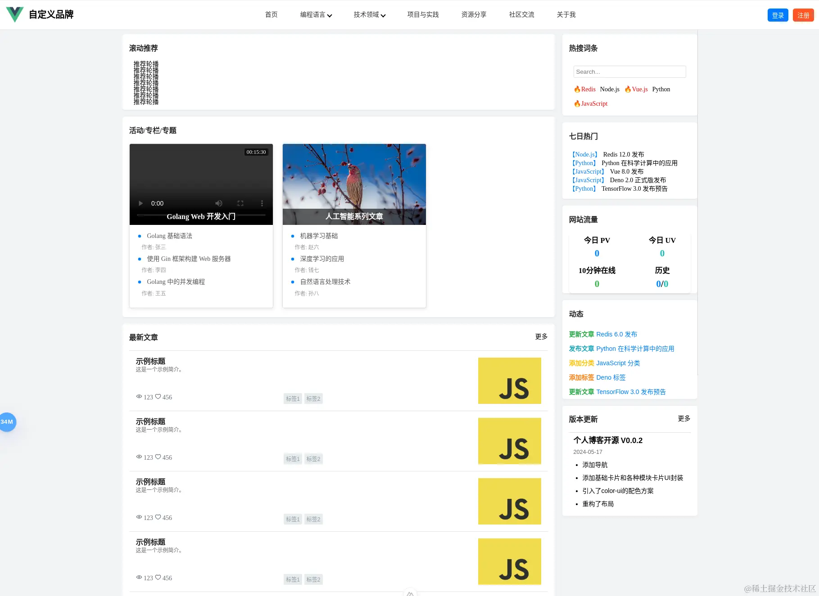Open the 社区交流 nav item
819x596 pixels.
pyautogui.click(x=522, y=15)
